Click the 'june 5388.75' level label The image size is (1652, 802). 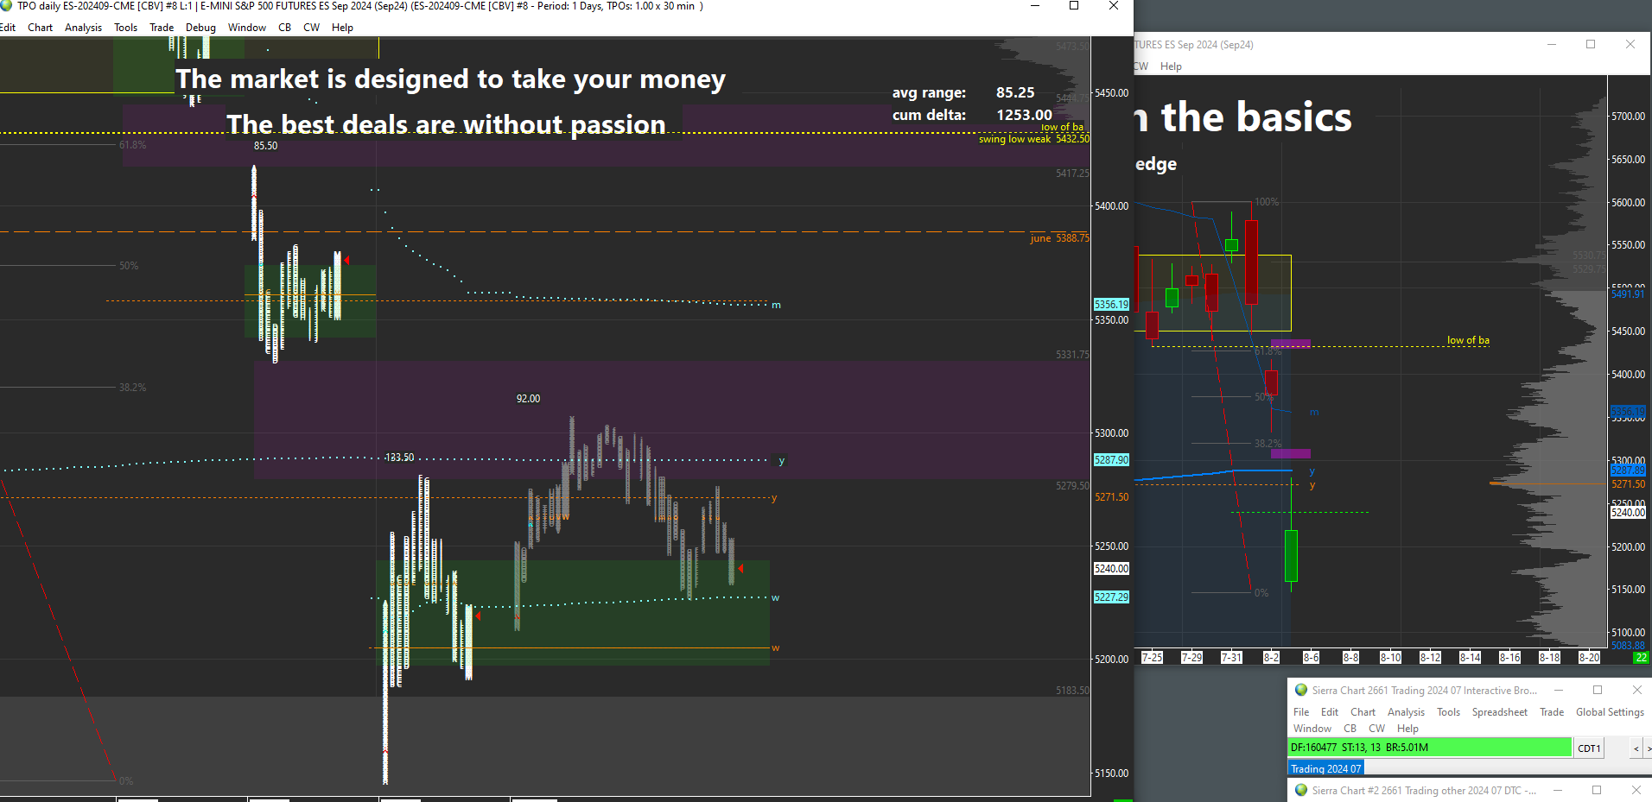(x=1060, y=238)
